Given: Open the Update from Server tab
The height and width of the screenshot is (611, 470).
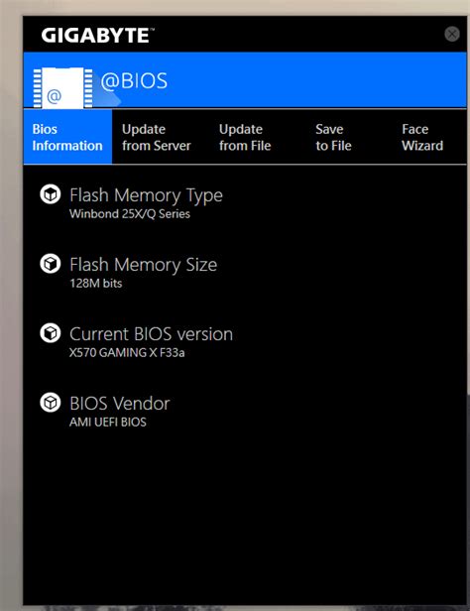Looking at the screenshot, I should click(x=156, y=137).
